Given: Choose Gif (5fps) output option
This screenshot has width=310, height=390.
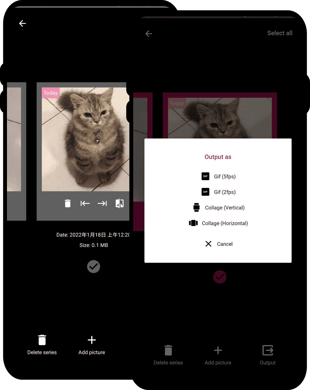Looking at the screenshot, I should pyautogui.click(x=219, y=176).
